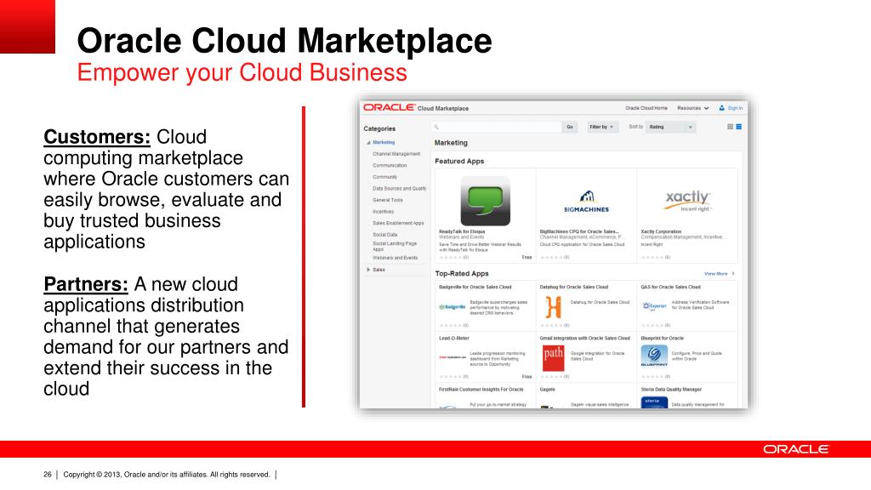
Task: Open the ReadyTalk green speech bubble app icon
Action: (x=486, y=201)
